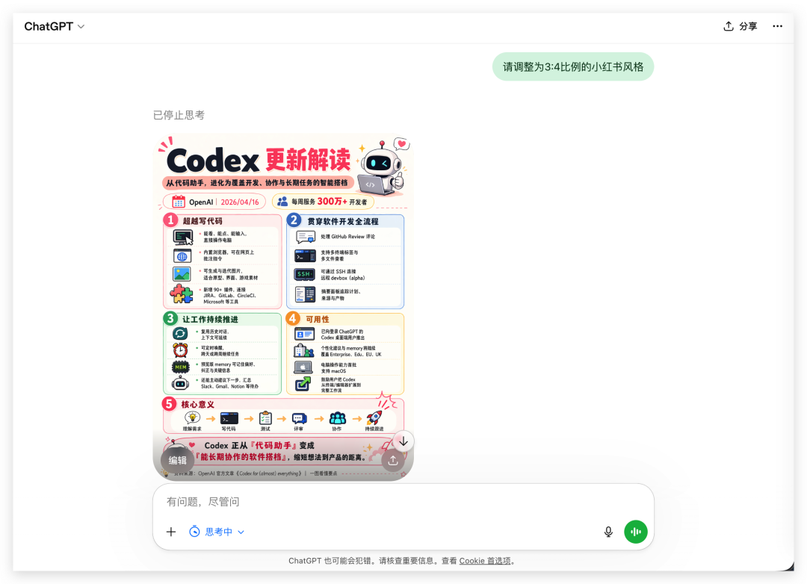Screen dimensions: 807x584
Task: Click the robot mascot in the Codex image
Action: (380, 167)
